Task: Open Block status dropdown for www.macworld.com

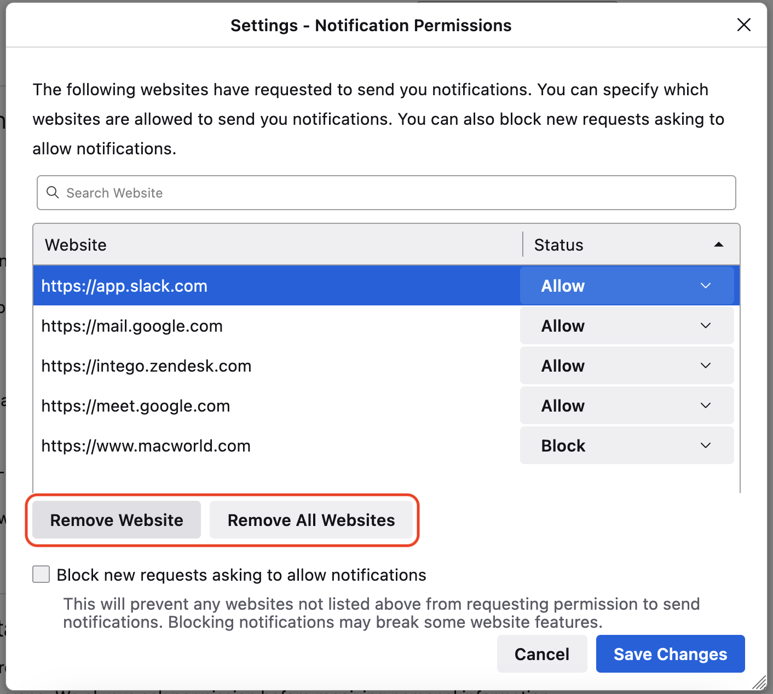Action: (627, 446)
